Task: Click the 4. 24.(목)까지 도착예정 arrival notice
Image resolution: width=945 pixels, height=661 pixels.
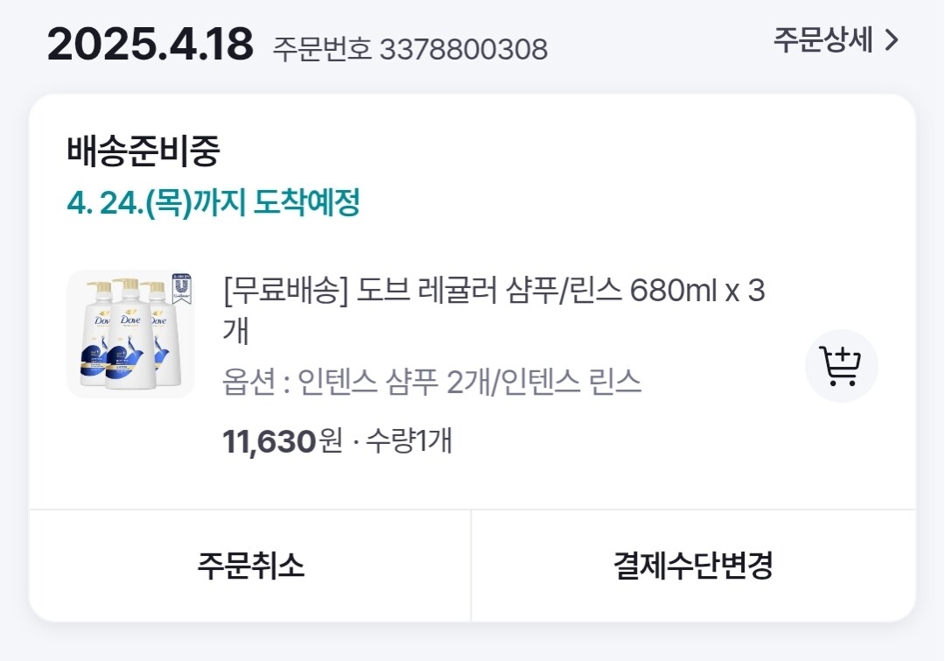Action: [213, 203]
